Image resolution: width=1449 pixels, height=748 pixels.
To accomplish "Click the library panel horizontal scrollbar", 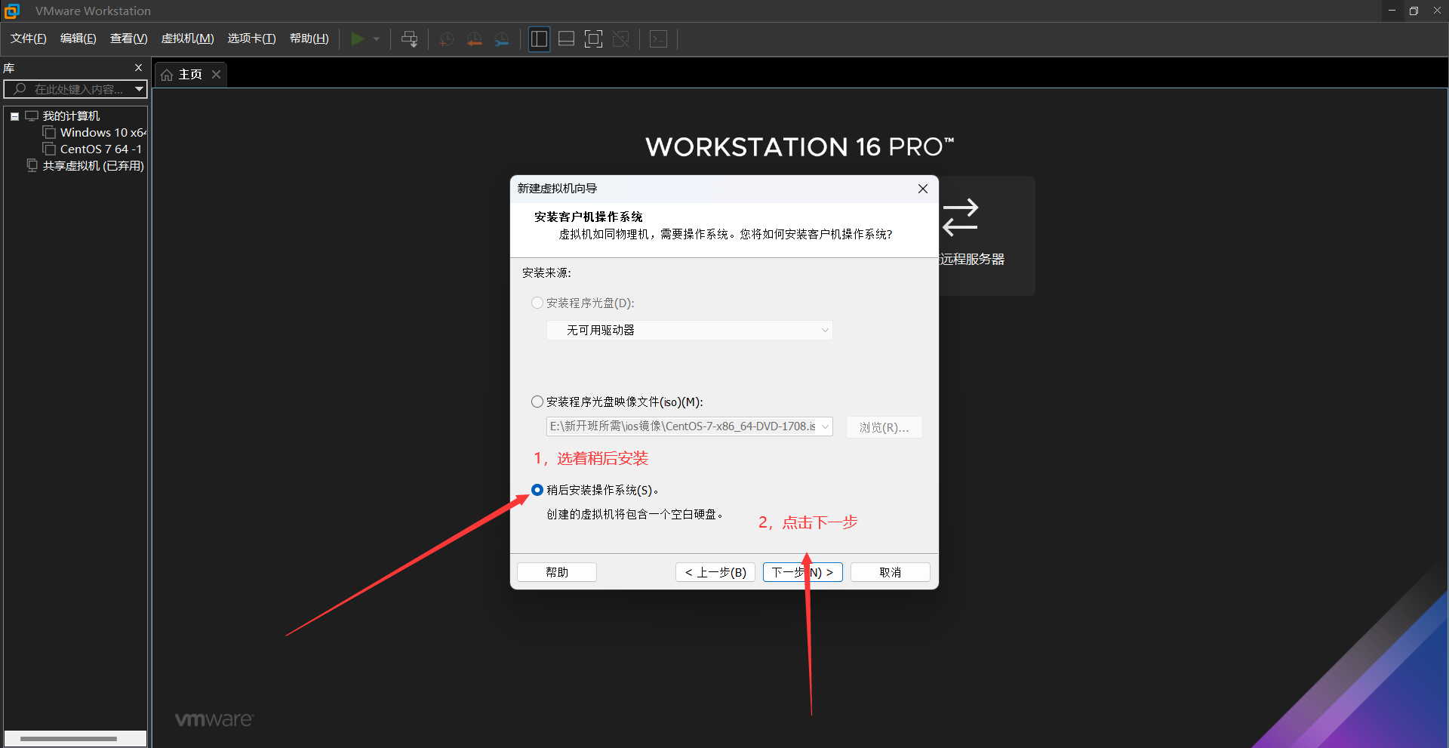I will pos(69,739).
